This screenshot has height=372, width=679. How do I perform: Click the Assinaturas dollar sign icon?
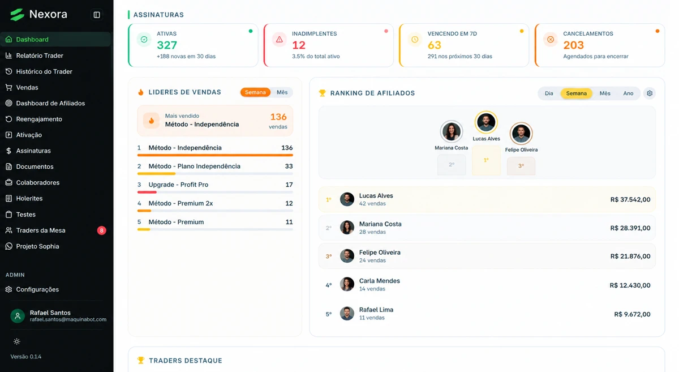(x=8, y=151)
